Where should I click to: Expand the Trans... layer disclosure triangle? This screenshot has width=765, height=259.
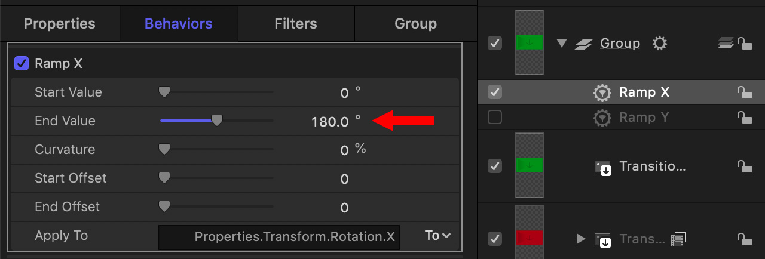point(580,239)
